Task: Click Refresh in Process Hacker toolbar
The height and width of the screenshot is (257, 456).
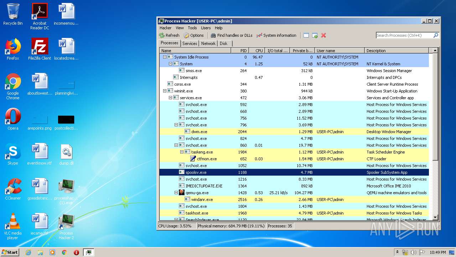Action: [x=169, y=35]
